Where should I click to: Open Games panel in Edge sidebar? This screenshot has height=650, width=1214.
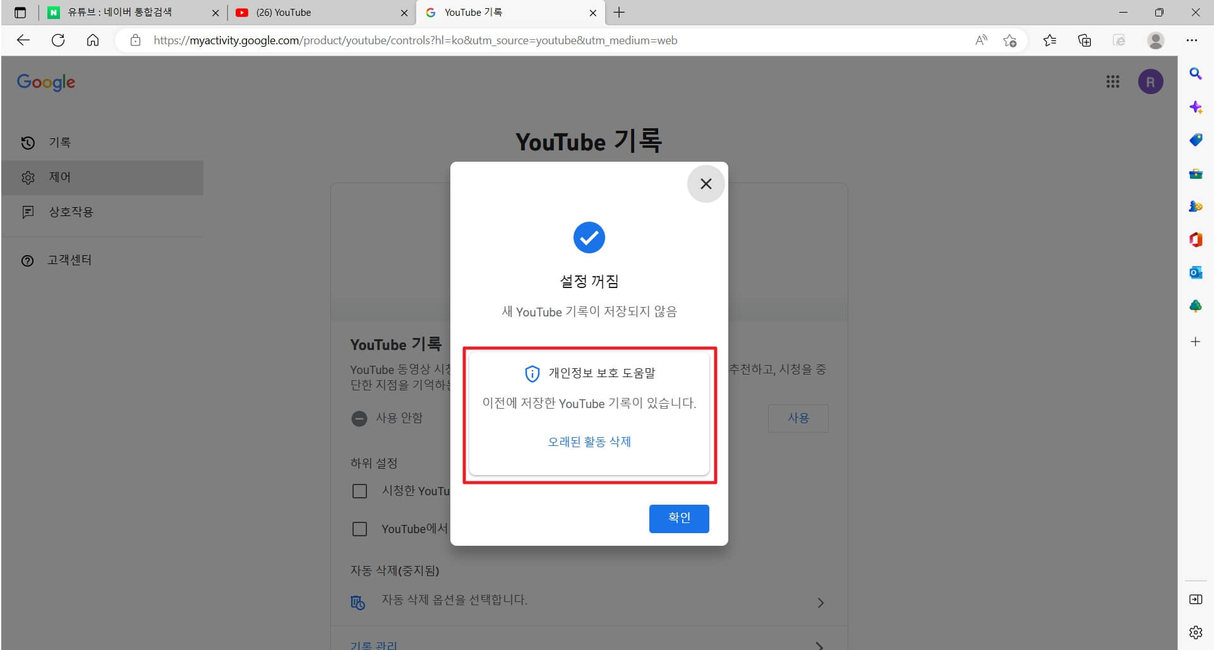[1195, 207]
